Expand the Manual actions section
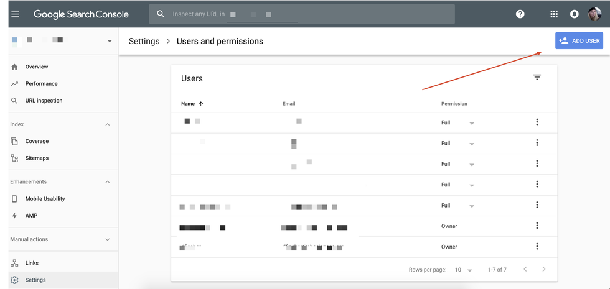 pyautogui.click(x=107, y=239)
